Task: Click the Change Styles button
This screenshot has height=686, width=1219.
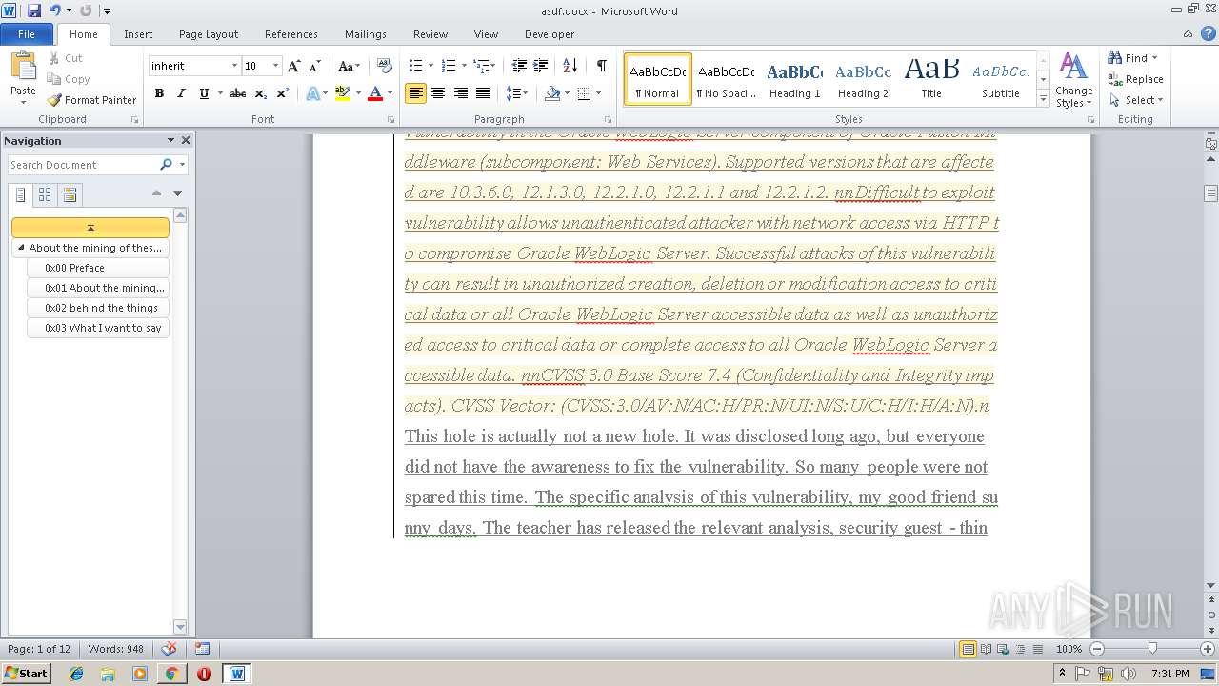Action: point(1073,80)
